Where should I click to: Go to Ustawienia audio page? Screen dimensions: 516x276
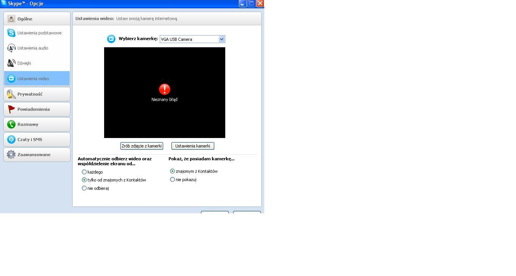click(x=37, y=48)
